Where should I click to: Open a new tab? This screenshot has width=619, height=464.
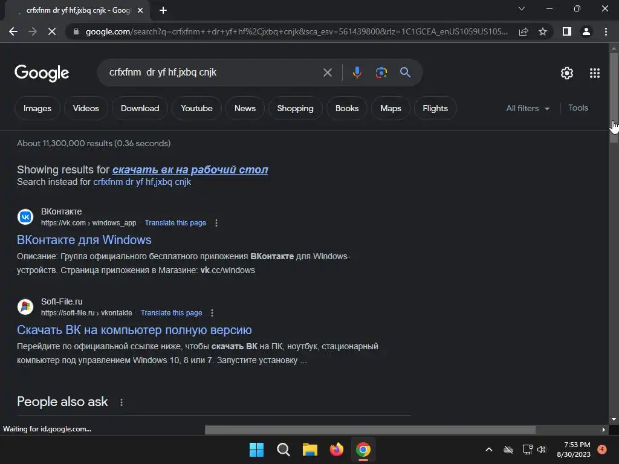pos(163,10)
